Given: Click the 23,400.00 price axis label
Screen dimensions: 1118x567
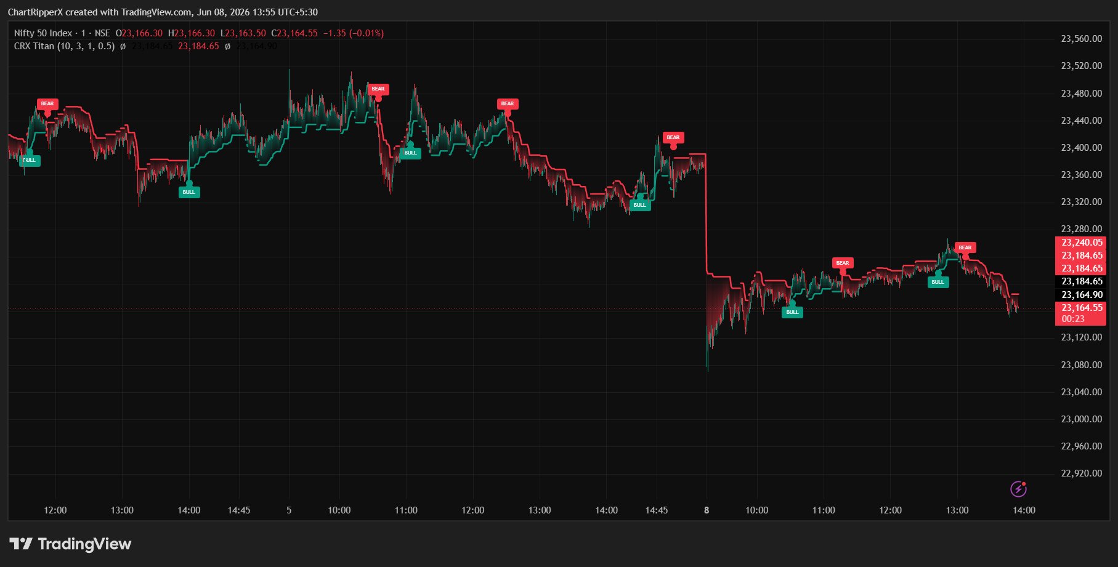Looking at the screenshot, I should 1081,148.
